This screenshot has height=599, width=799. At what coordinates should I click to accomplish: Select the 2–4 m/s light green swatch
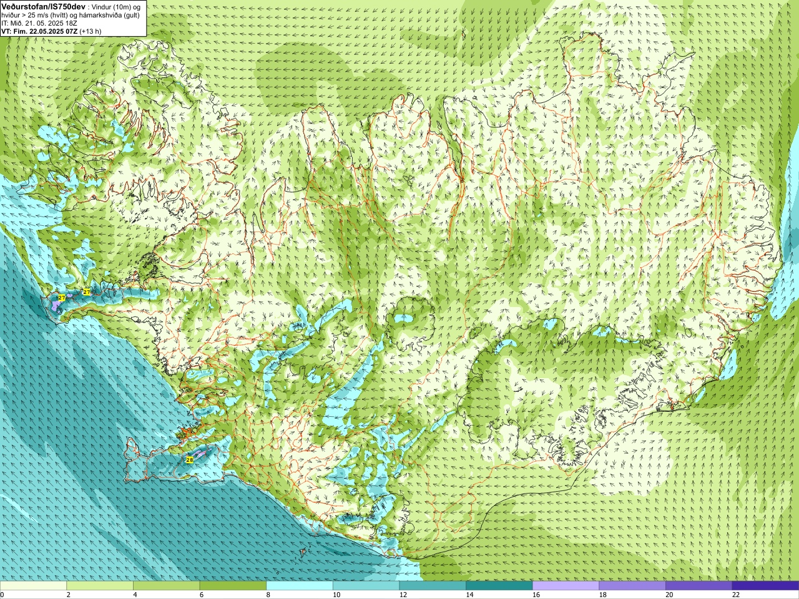click(x=100, y=586)
